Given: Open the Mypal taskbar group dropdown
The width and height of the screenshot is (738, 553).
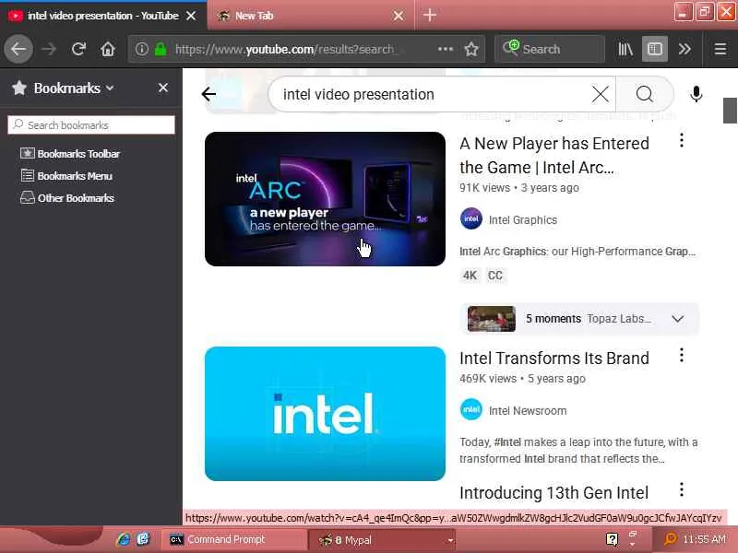Looking at the screenshot, I should tap(450, 540).
